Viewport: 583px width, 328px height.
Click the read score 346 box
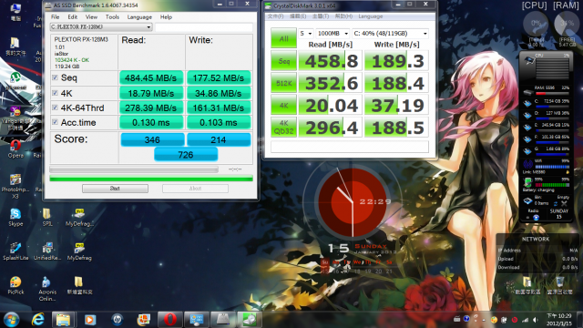[x=152, y=139]
